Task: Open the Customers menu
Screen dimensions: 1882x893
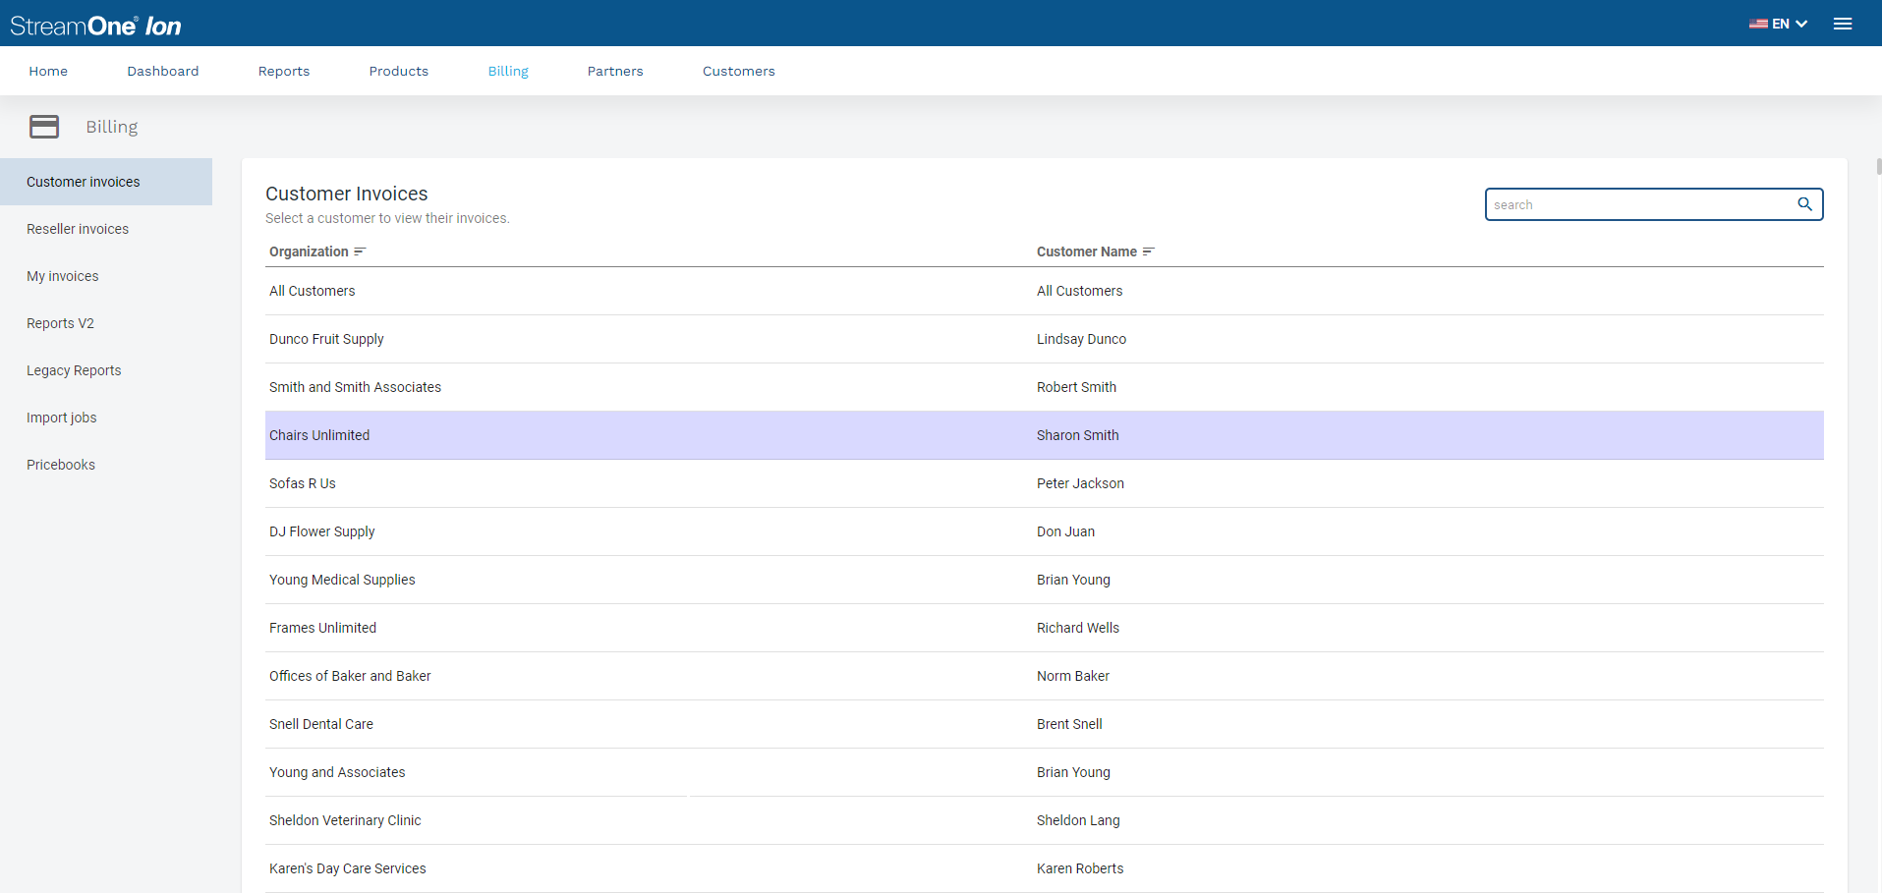Action: [x=739, y=71]
